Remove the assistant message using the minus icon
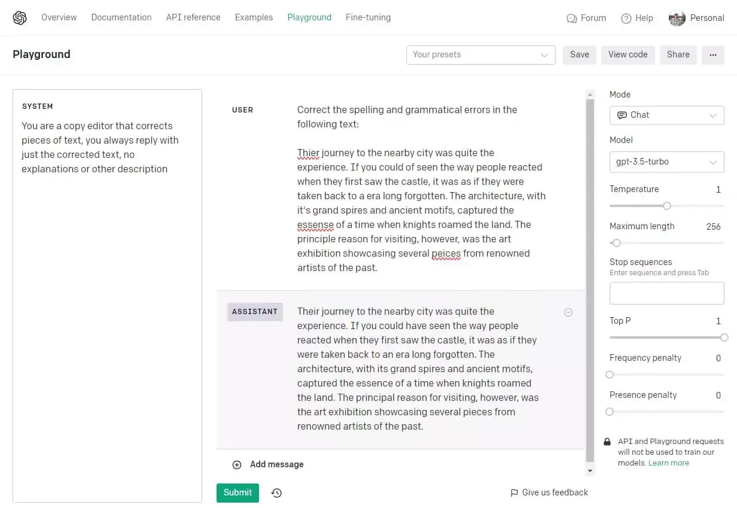The height and width of the screenshot is (508, 737). 568,312
